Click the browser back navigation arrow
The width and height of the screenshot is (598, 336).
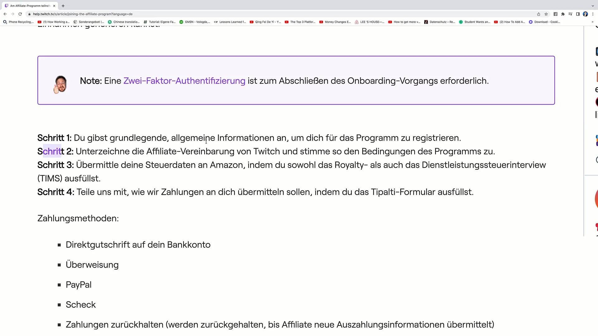pos(5,14)
